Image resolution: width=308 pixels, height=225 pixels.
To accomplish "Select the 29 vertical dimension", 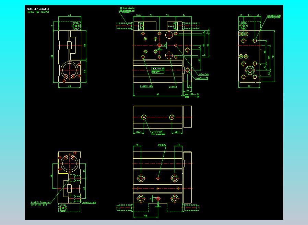I will [x=84, y=171].
